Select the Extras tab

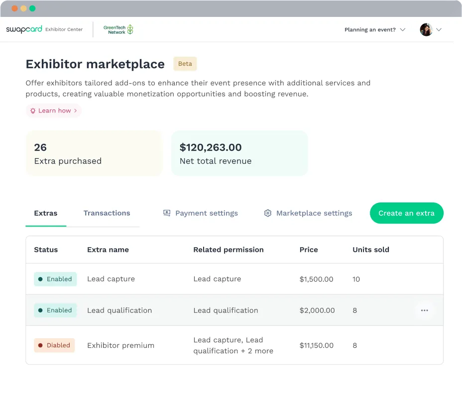pyautogui.click(x=46, y=213)
